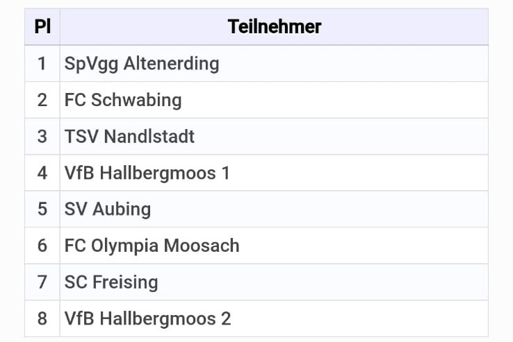This screenshot has height=342, width=513.
Task: Click placement number 1 cell
Action: [x=42, y=64]
